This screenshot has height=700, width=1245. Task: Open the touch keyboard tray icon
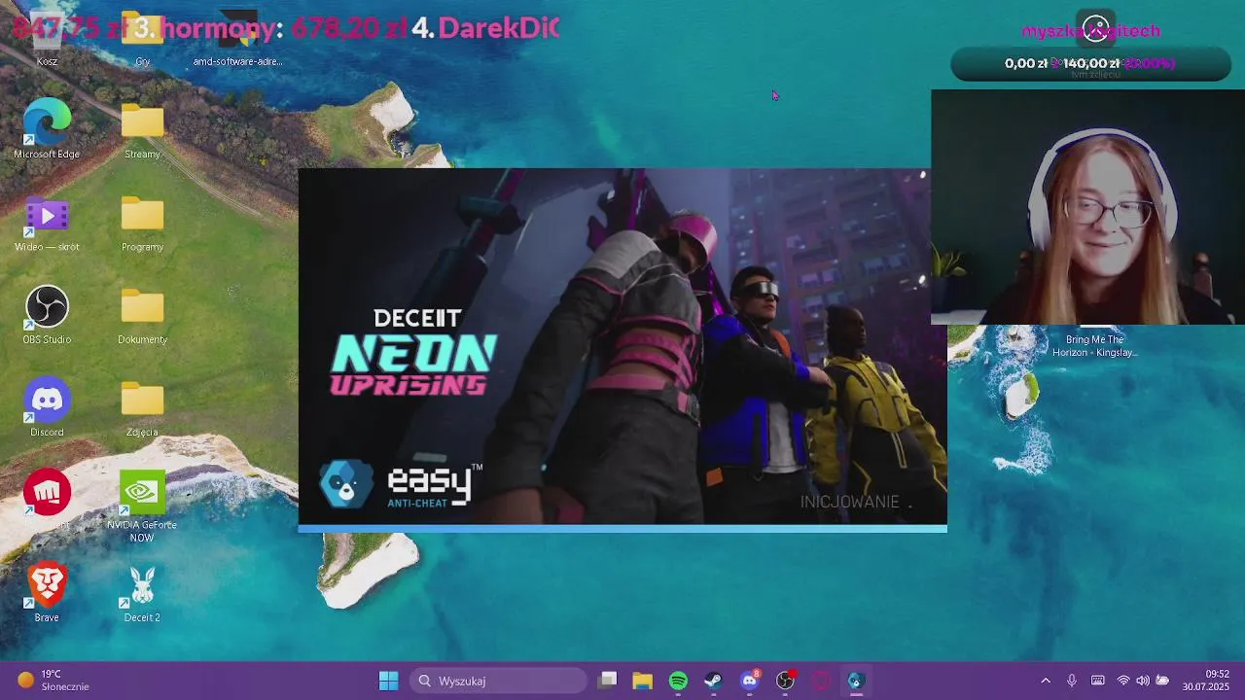[1098, 681]
